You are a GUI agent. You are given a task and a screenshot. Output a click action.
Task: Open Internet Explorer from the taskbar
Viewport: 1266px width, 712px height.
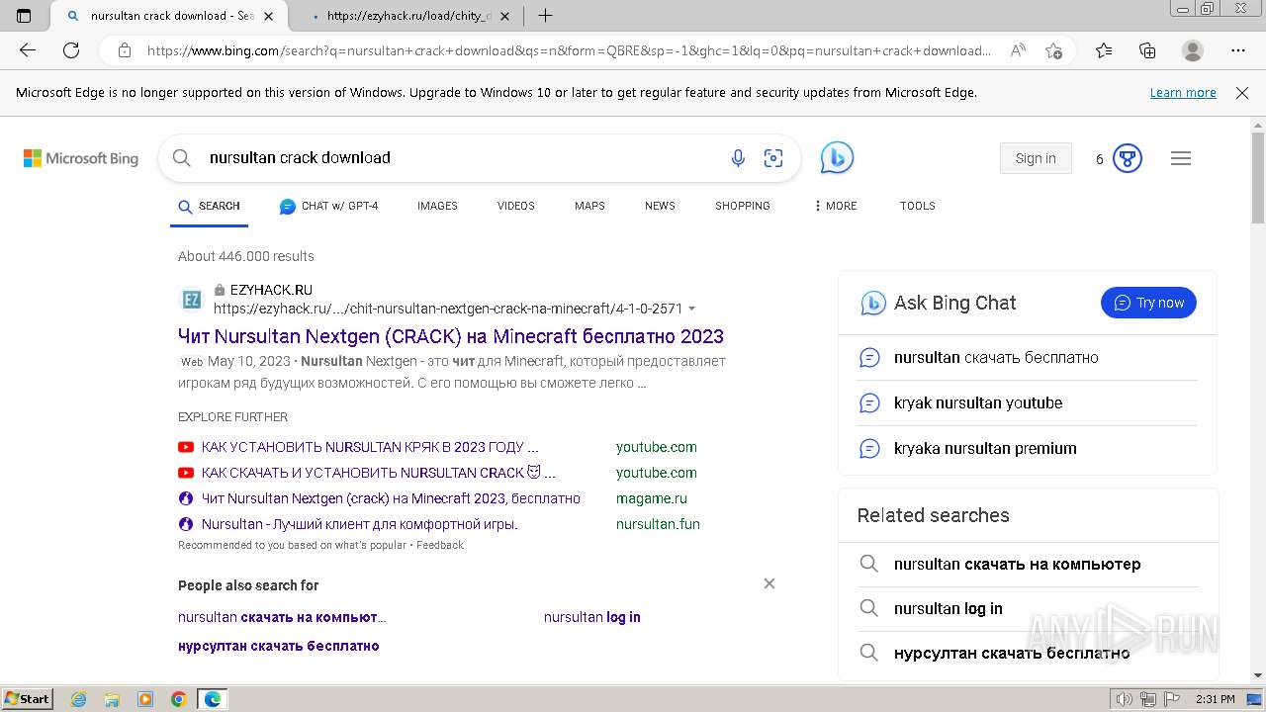coord(78,699)
